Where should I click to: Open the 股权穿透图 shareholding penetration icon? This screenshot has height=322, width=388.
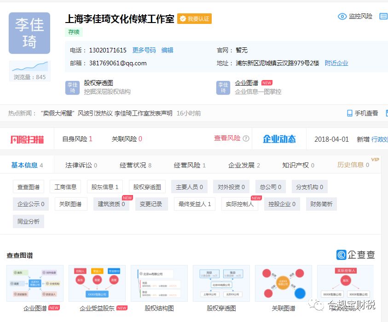pyautogui.click(x=72, y=88)
